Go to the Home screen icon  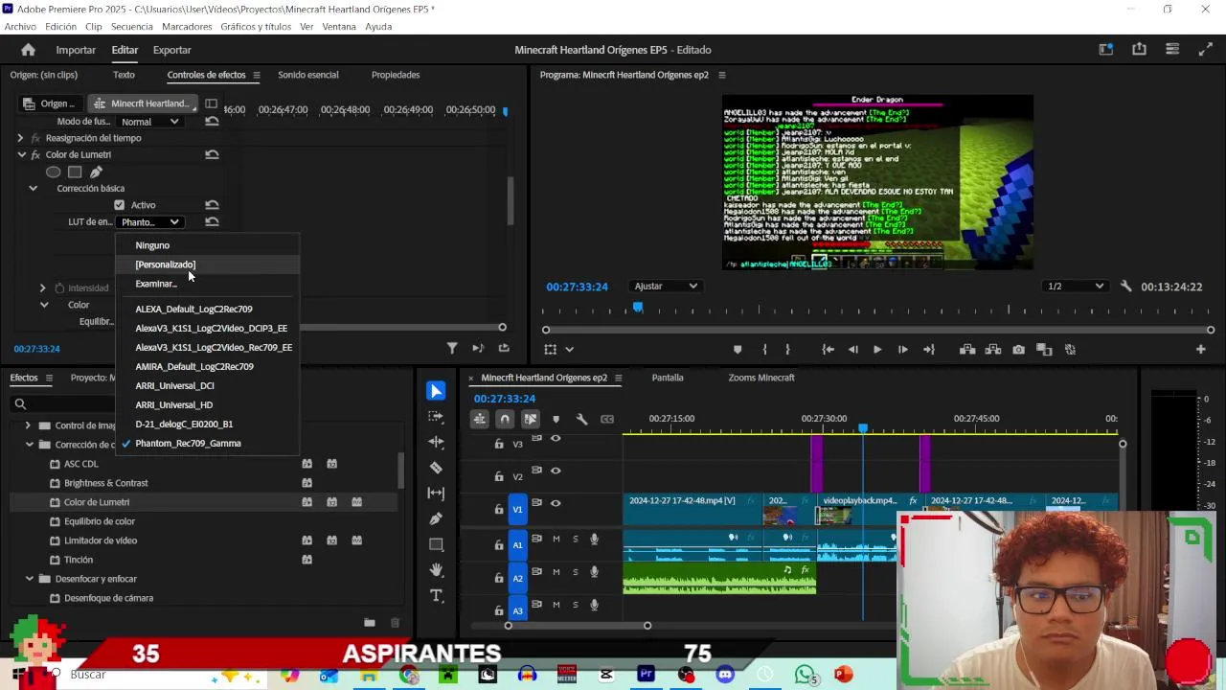(28, 50)
